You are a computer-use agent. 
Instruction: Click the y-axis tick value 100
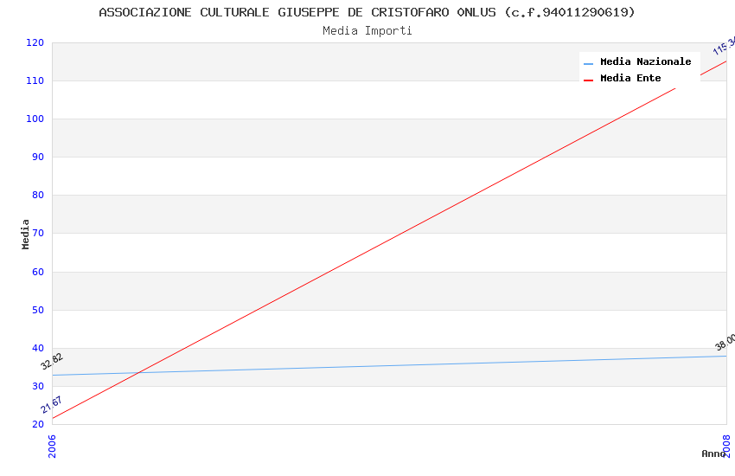tap(35, 119)
